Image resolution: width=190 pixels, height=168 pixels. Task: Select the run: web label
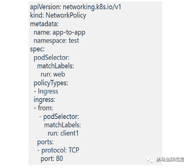pos(53,75)
